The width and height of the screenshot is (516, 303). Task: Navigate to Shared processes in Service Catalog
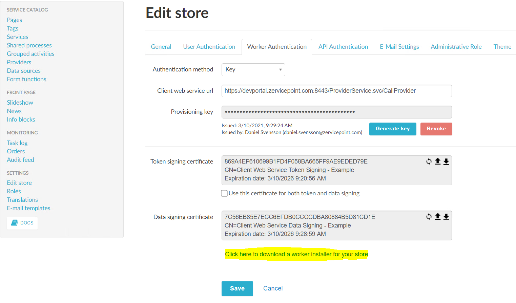click(29, 45)
